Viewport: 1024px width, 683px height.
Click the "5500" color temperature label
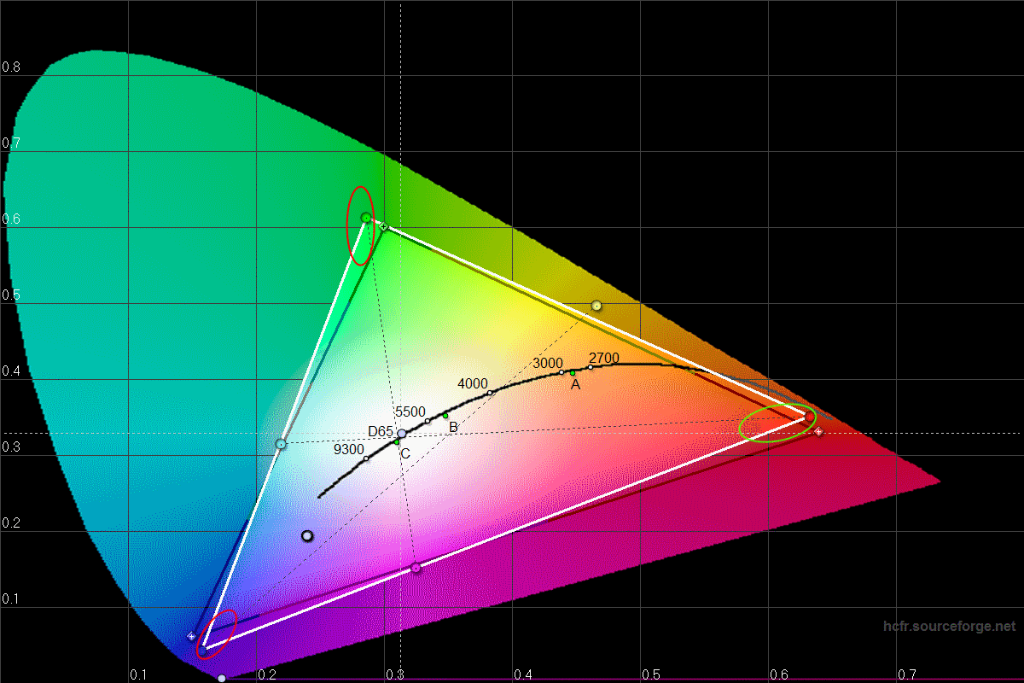pyautogui.click(x=410, y=412)
